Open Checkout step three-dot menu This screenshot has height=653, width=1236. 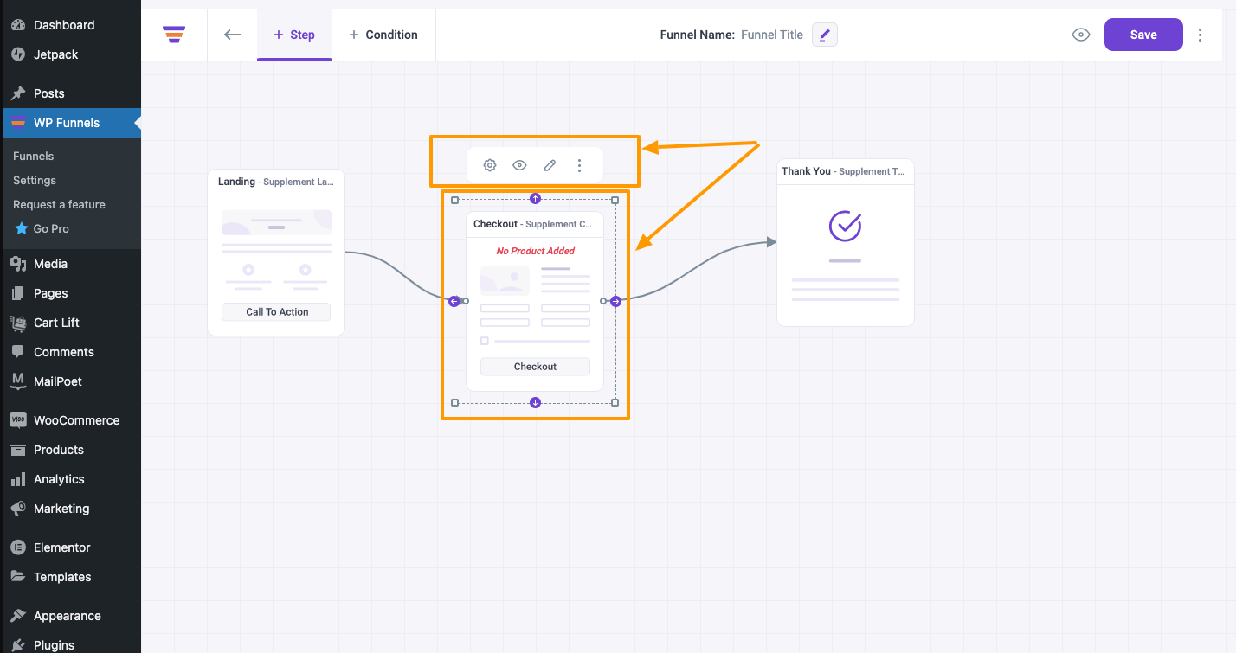point(580,165)
